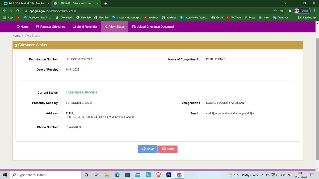This screenshot has width=319, height=179.
Task: Open the Facebook - Log In bookmark
Action: click(x=38, y=18)
